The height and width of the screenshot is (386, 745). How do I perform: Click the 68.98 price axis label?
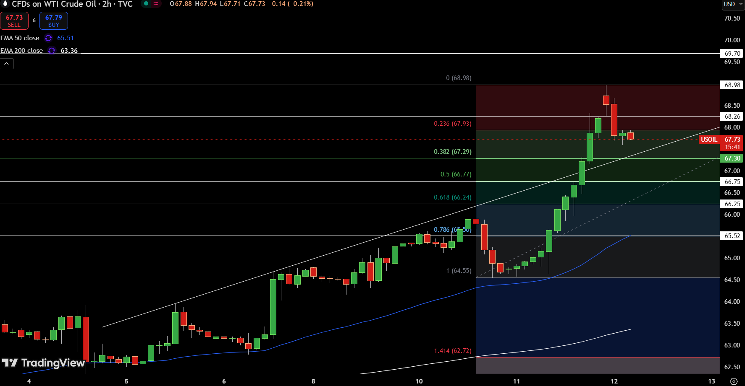tap(732, 85)
